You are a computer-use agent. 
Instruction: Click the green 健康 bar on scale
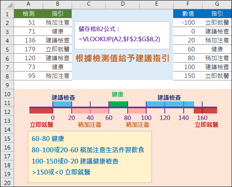point(118,104)
